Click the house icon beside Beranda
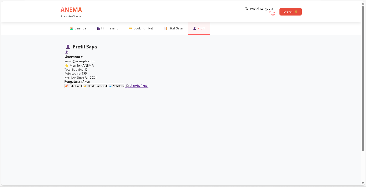 click(72, 28)
